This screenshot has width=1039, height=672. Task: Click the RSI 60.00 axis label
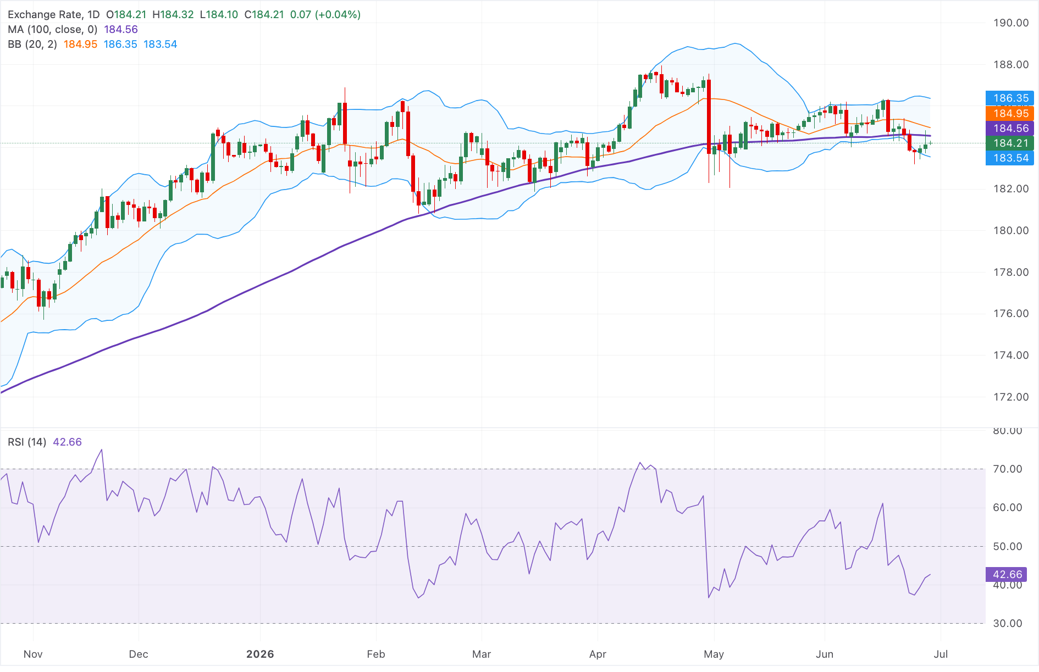(x=1008, y=508)
